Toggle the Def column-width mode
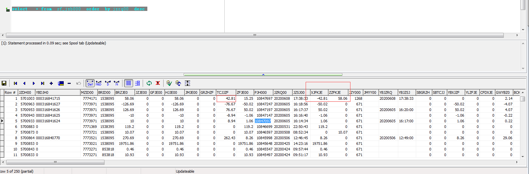529x174 pixels. pyautogui.click(x=90, y=83)
